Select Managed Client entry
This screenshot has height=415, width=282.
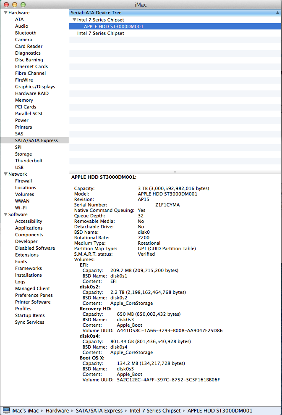pos(32,288)
